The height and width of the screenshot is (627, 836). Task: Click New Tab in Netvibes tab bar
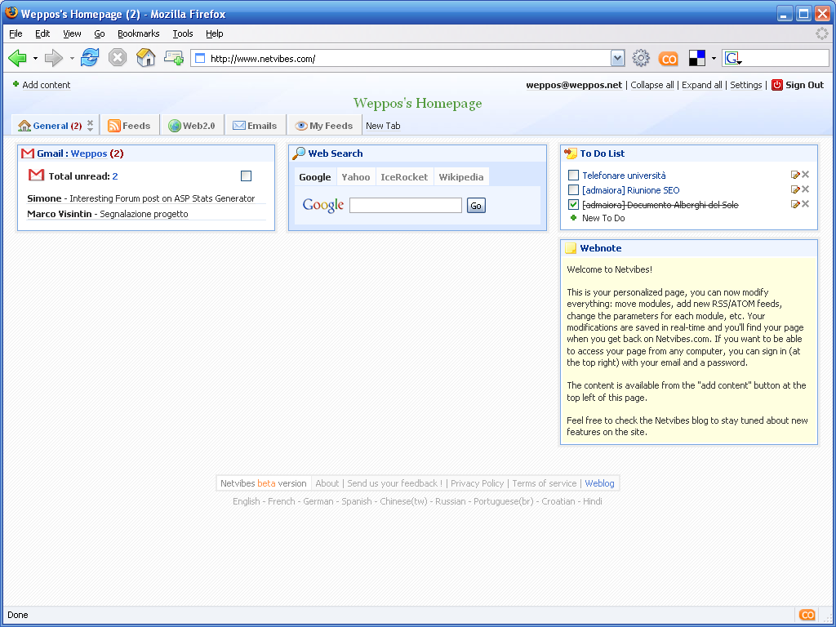click(x=383, y=126)
